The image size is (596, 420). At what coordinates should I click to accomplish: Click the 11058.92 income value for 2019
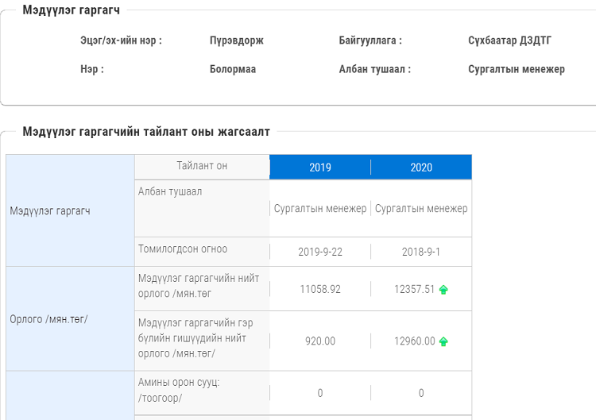point(320,290)
